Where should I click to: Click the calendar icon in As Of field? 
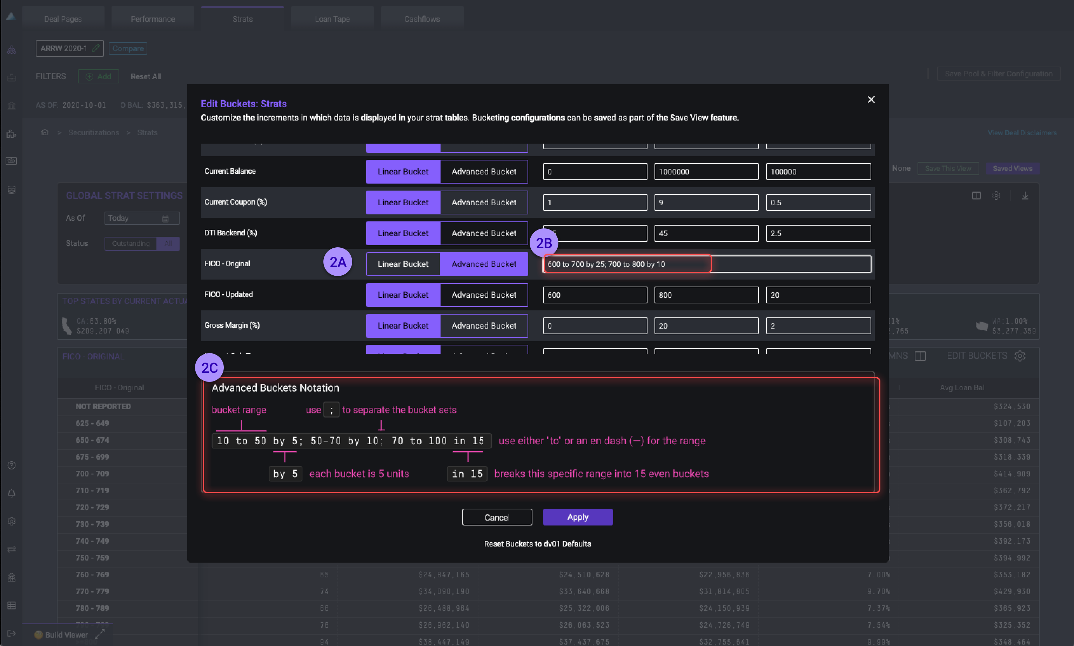click(165, 219)
